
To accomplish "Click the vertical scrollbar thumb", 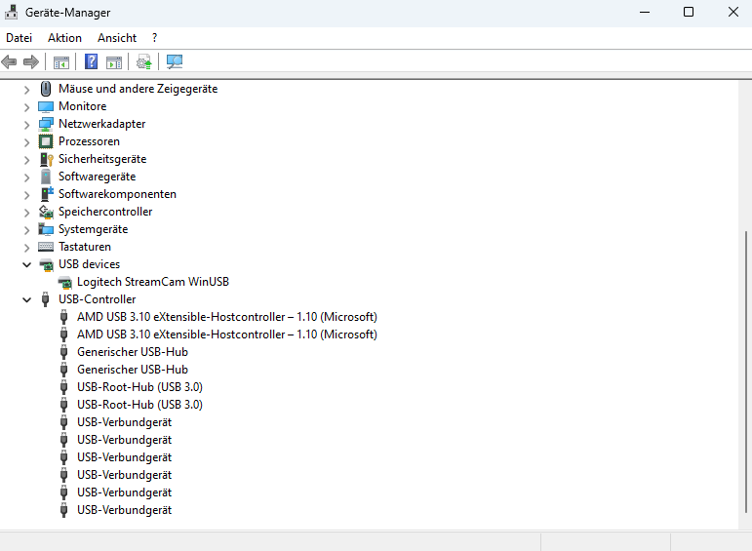I will 746,373.
